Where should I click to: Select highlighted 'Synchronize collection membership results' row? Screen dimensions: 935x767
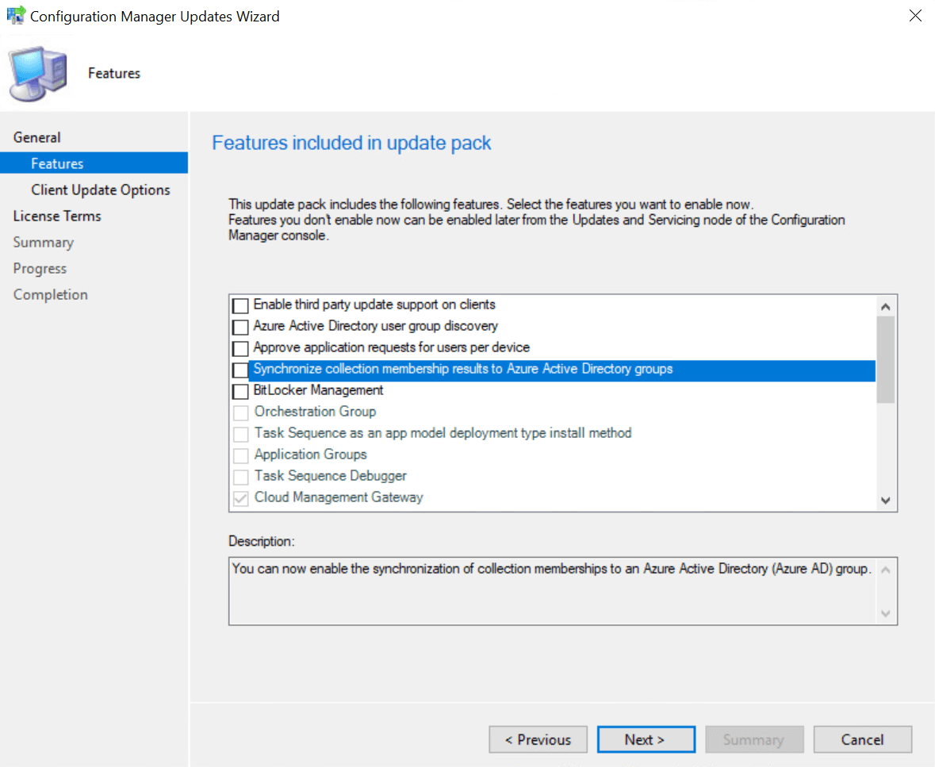click(x=561, y=370)
